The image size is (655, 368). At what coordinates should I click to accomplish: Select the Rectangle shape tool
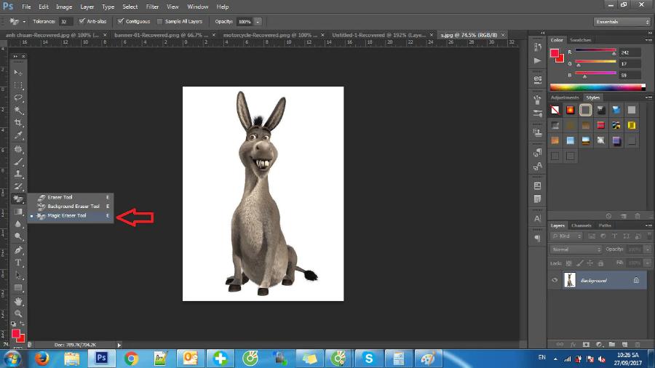click(18, 288)
